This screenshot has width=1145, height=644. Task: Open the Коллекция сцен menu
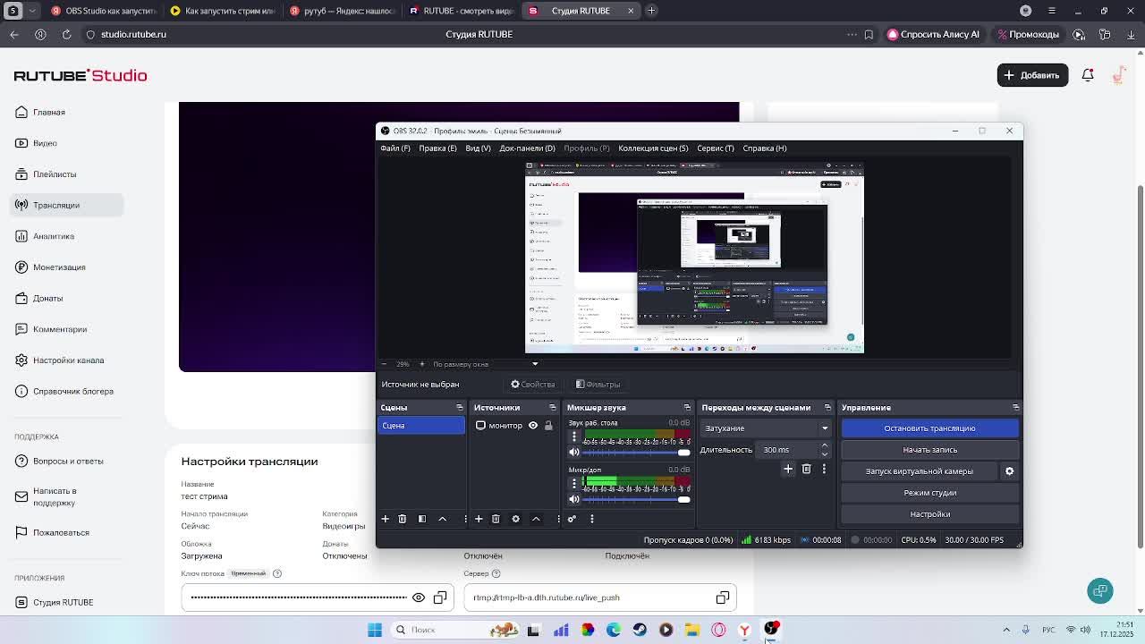pos(653,148)
